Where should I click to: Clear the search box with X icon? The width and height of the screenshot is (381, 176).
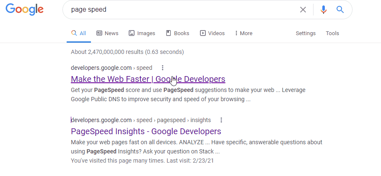[303, 10]
